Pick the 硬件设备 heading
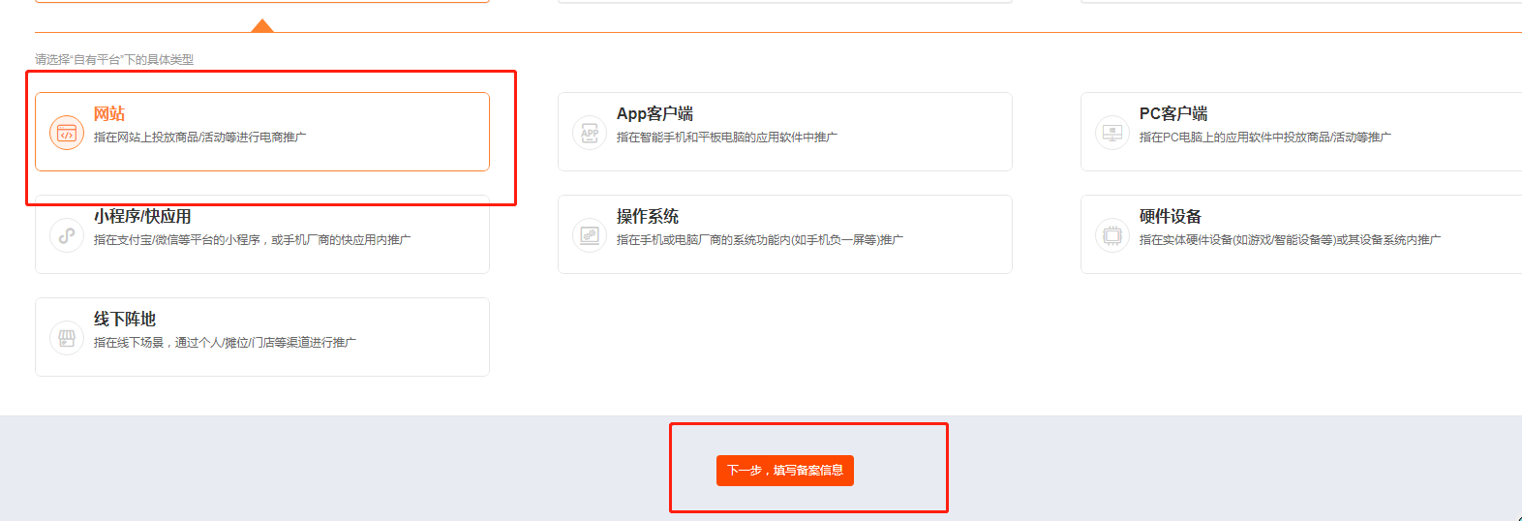 (1170, 217)
